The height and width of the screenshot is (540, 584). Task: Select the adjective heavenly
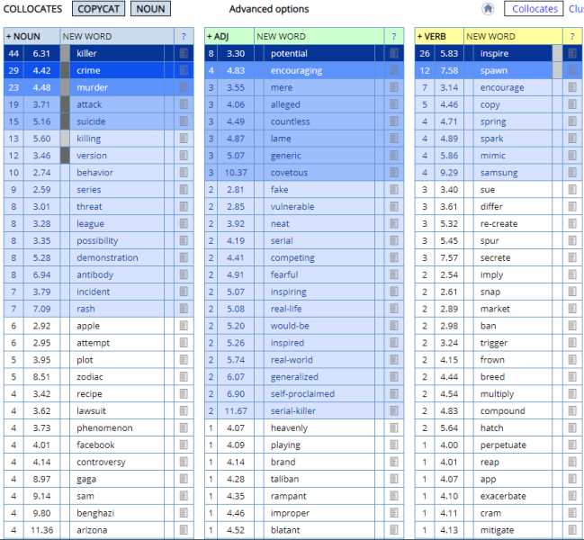pyautogui.click(x=290, y=427)
